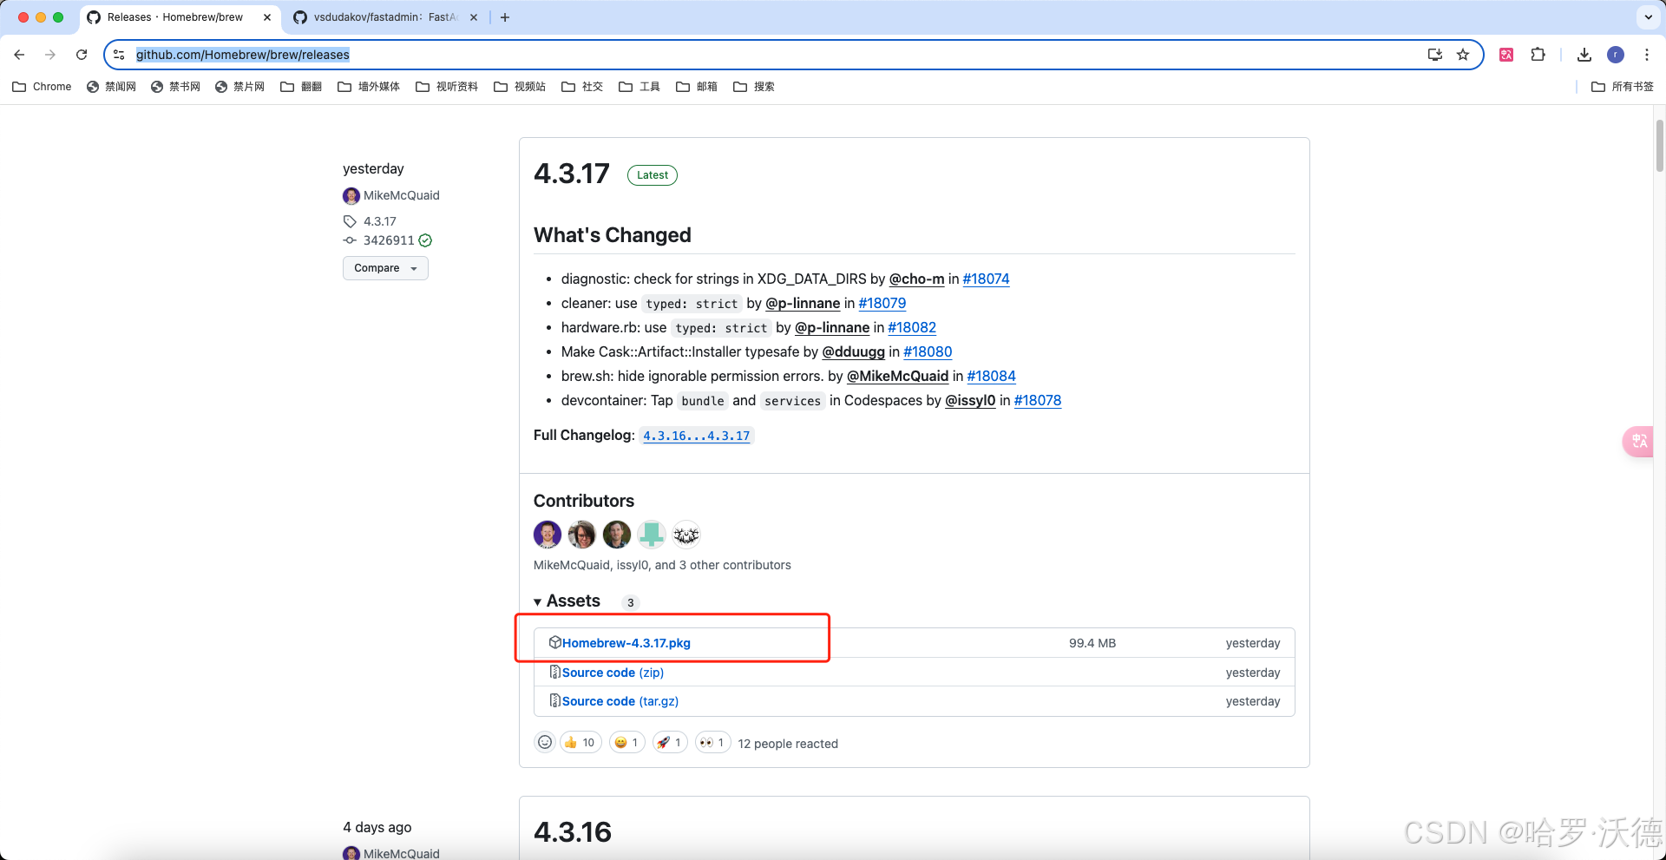This screenshot has width=1666, height=860.
Task: Download Source code (tar.gz)
Action: click(620, 701)
